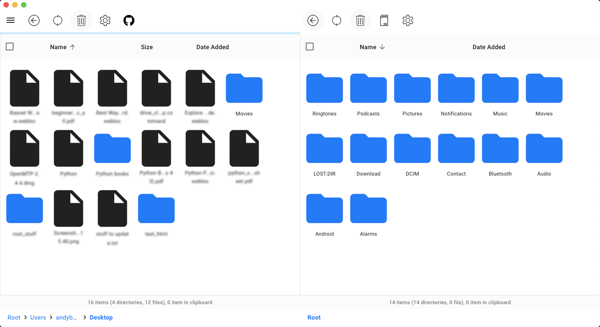600x327 pixels.
Task: Go back in the right device pane
Action: pos(313,21)
